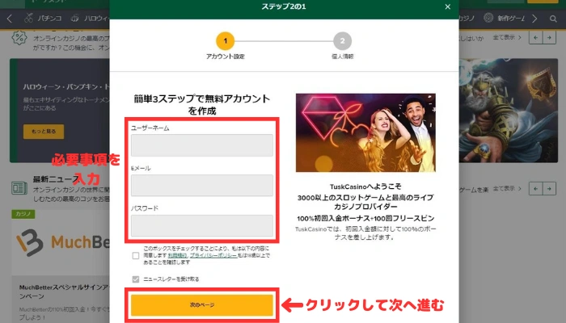This screenshot has width=566, height=323.
Task: Select the 新作ゲーム category icon
Action: point(488,18)
